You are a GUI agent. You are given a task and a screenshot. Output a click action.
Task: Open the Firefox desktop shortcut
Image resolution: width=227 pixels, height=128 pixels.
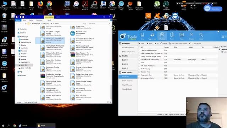coord(40,5)
